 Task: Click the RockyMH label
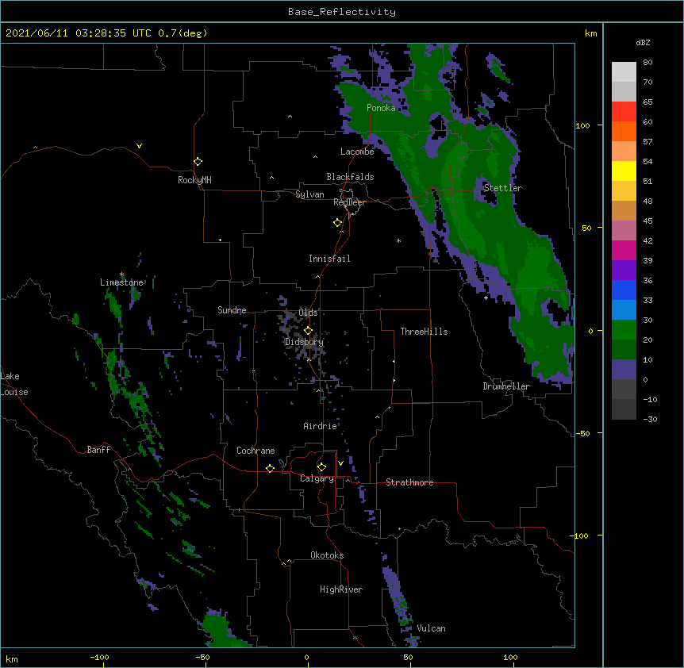pos(194,180)
